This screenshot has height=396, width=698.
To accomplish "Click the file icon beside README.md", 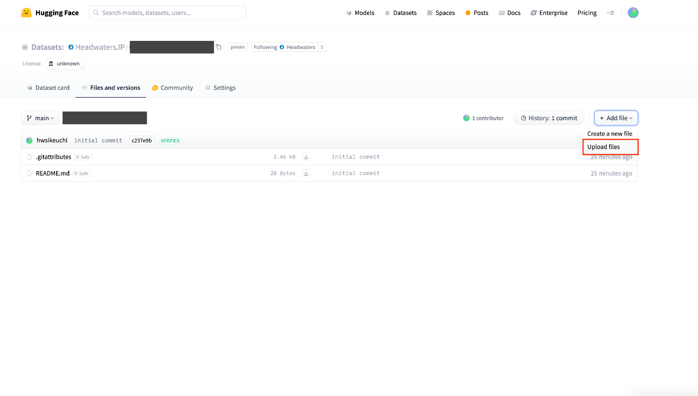I will point(29,174).
